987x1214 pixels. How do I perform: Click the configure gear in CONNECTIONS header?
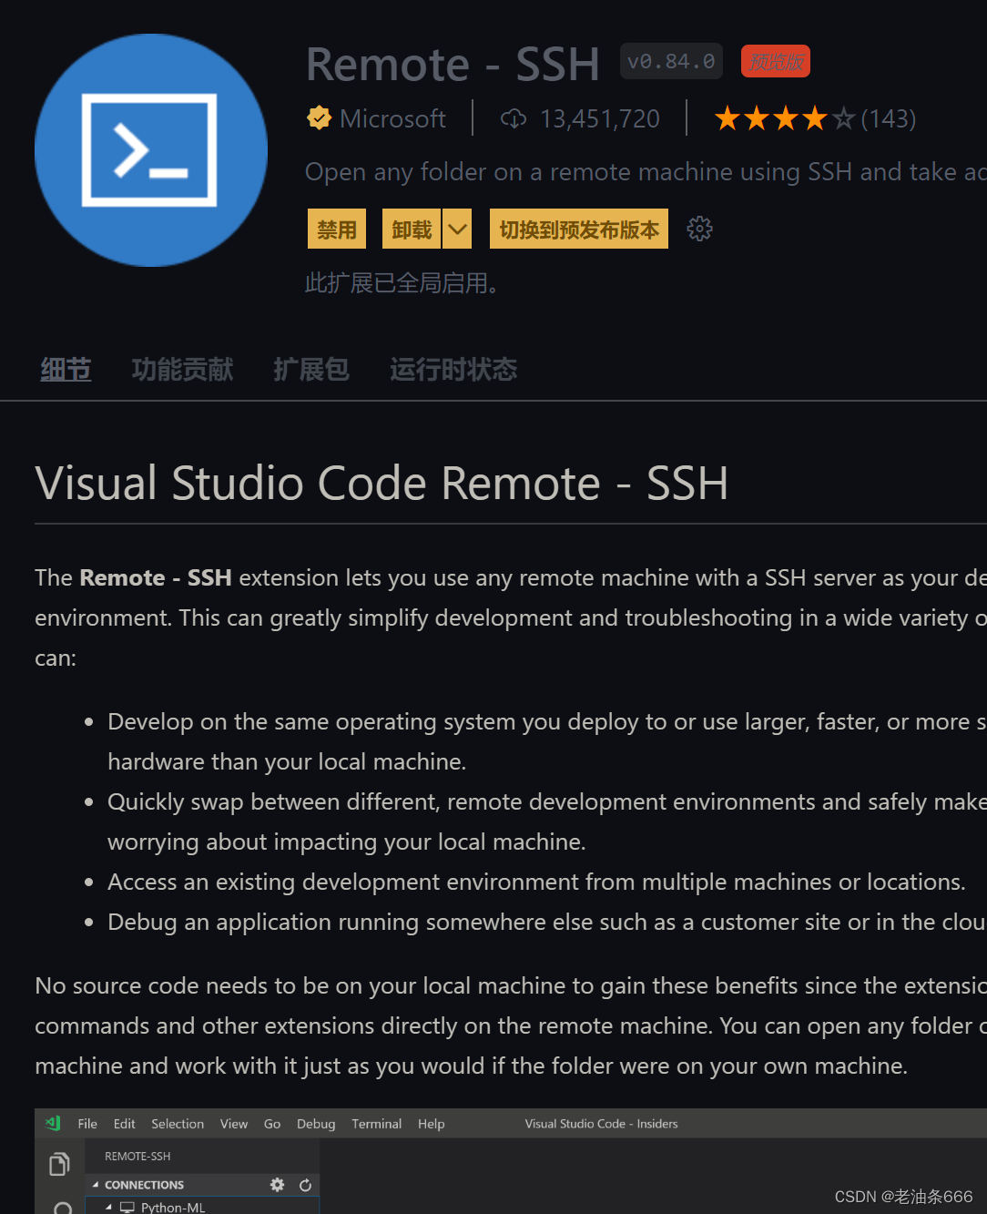point(277,1184)
